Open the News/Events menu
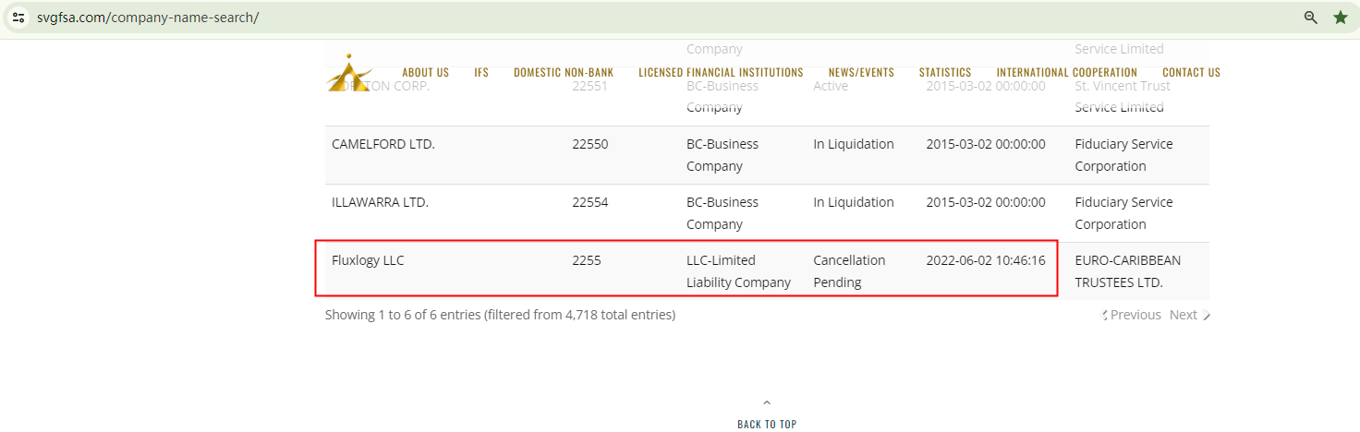This screenshot has height=432, width=1360. [861, 72]
